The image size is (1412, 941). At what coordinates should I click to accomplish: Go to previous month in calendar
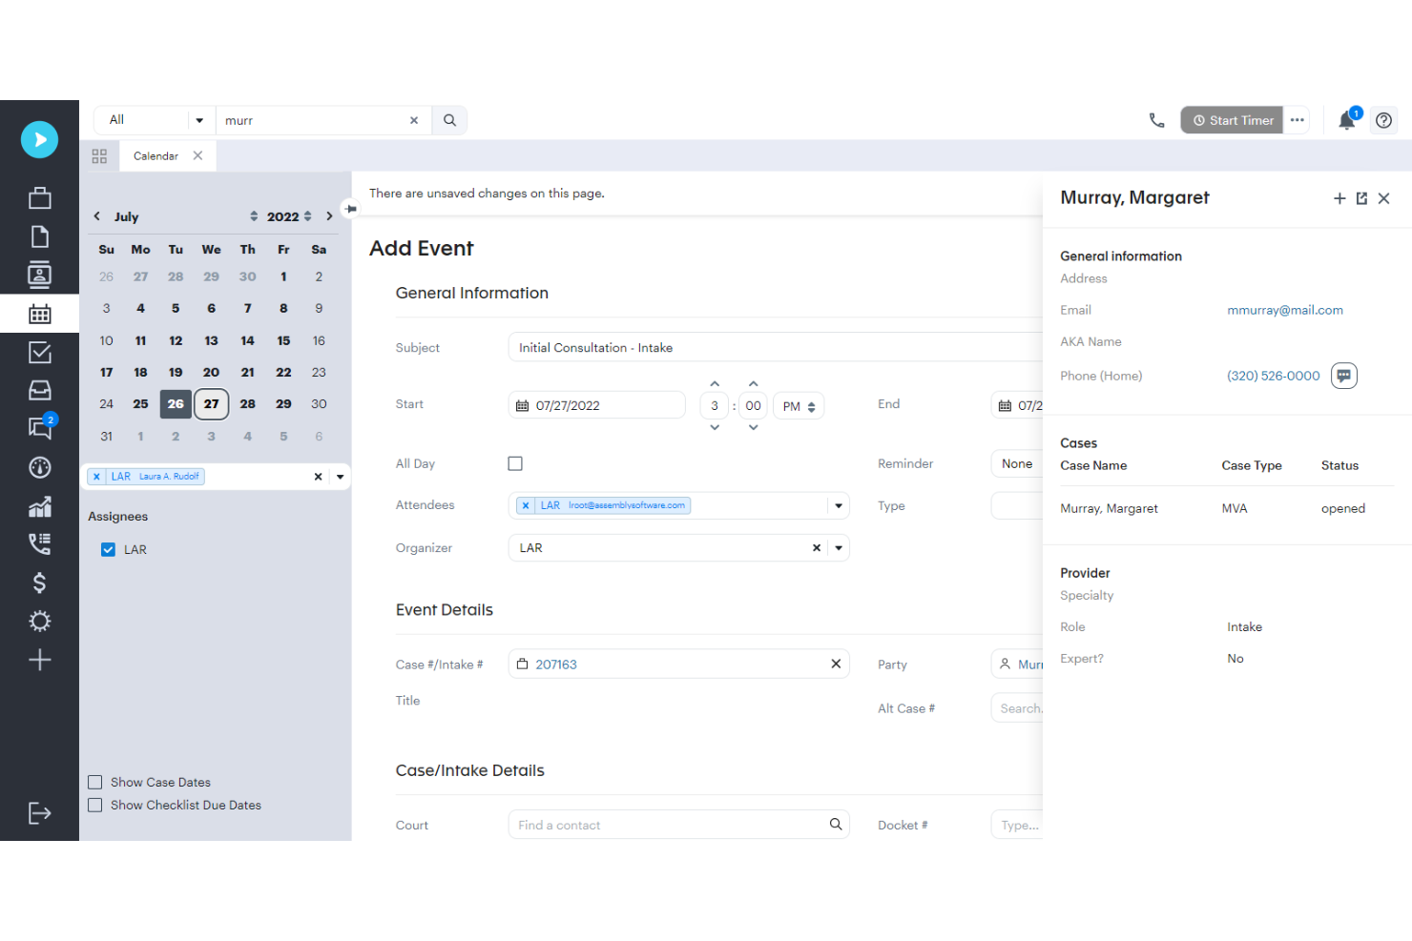coord(96,216)
